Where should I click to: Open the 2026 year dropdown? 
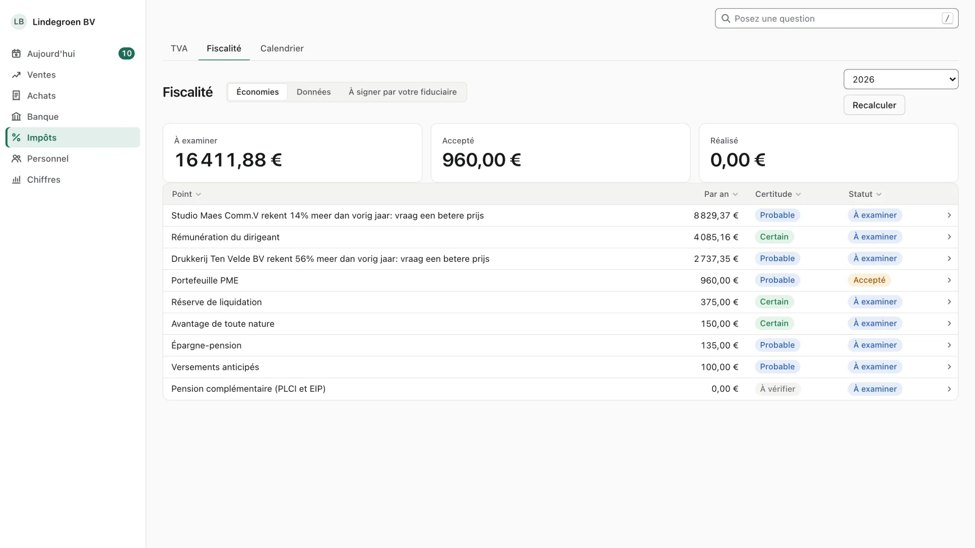(x=900, y=79)
